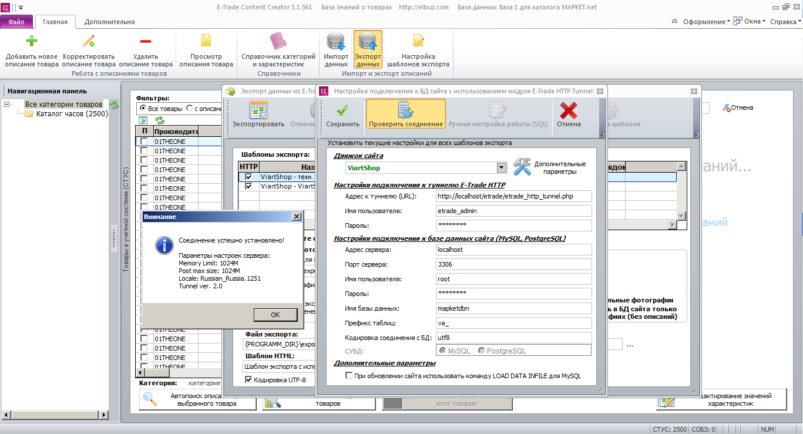Screen dimensions: 803x434
Task: Click the folder icon of 'Каталог часов (2500)'
Action: click(x=29, y=114)
